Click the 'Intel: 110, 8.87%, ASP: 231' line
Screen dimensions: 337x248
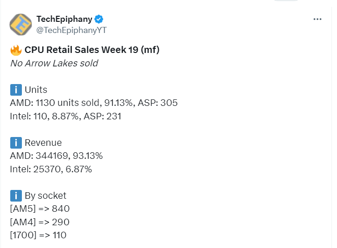point(65,116)
